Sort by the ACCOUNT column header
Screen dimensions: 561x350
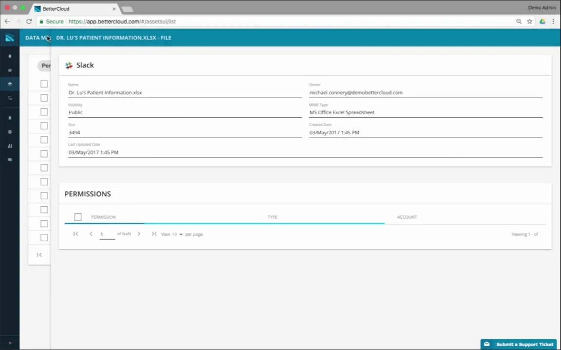pyautogui.click(x=407, y=217)
